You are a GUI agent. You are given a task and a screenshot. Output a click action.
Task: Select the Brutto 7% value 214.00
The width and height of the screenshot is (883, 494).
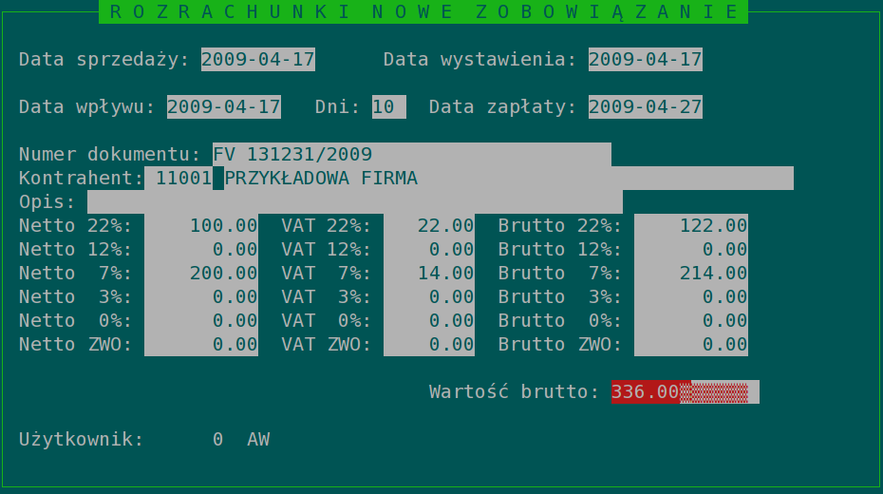tap(690, 273)
